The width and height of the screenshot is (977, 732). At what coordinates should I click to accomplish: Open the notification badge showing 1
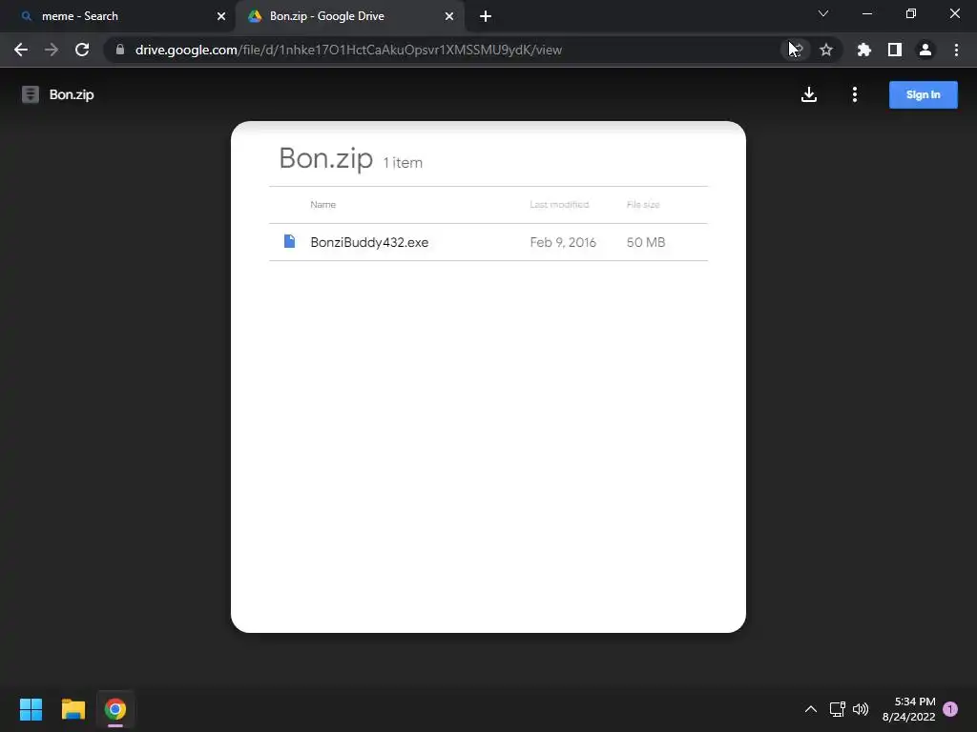[x=950, y=709]
